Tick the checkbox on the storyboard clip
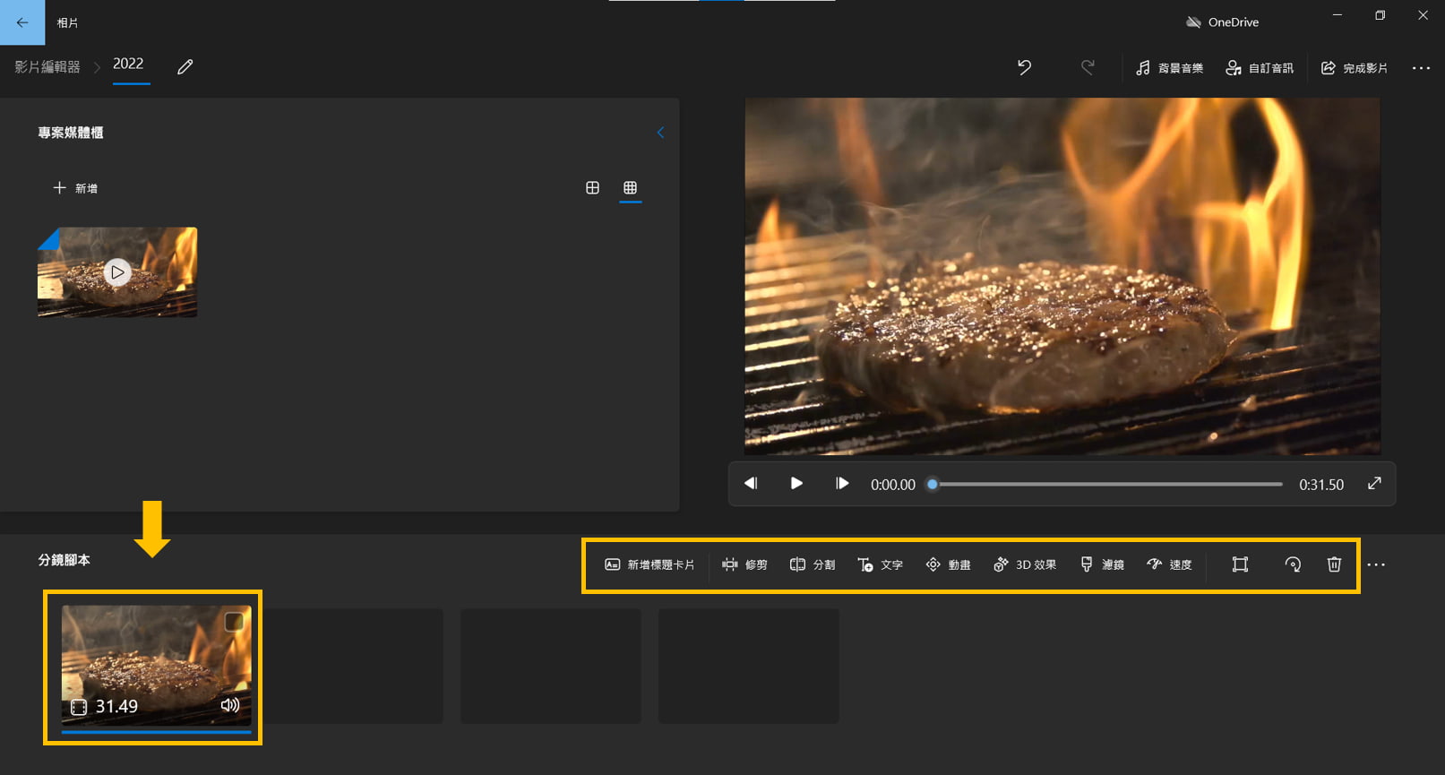 tap(234, 622)
